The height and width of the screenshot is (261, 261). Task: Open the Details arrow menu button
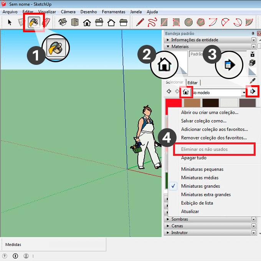pos(253,92)
